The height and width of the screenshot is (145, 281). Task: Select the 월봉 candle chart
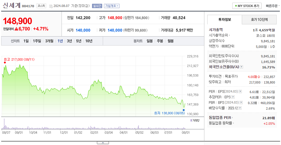click(171, 41)
